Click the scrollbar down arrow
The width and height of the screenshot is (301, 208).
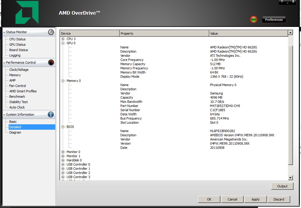(x=291, y=178)
